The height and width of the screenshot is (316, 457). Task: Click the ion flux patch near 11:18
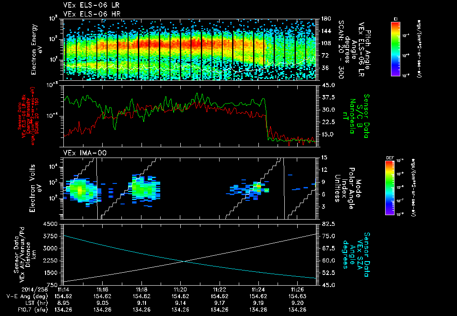pos(145,189)
